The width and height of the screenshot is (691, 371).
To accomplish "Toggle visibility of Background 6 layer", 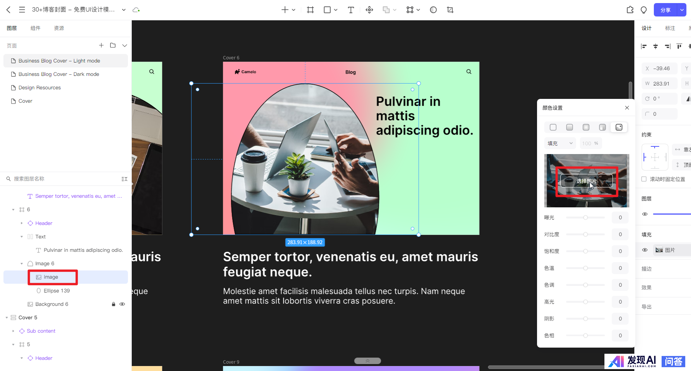I will click(122, 304).
